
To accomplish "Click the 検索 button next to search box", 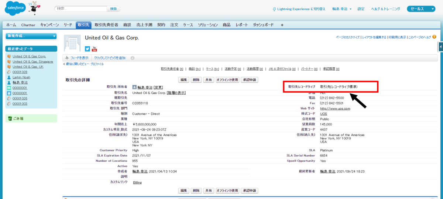I will coord(113,8).
